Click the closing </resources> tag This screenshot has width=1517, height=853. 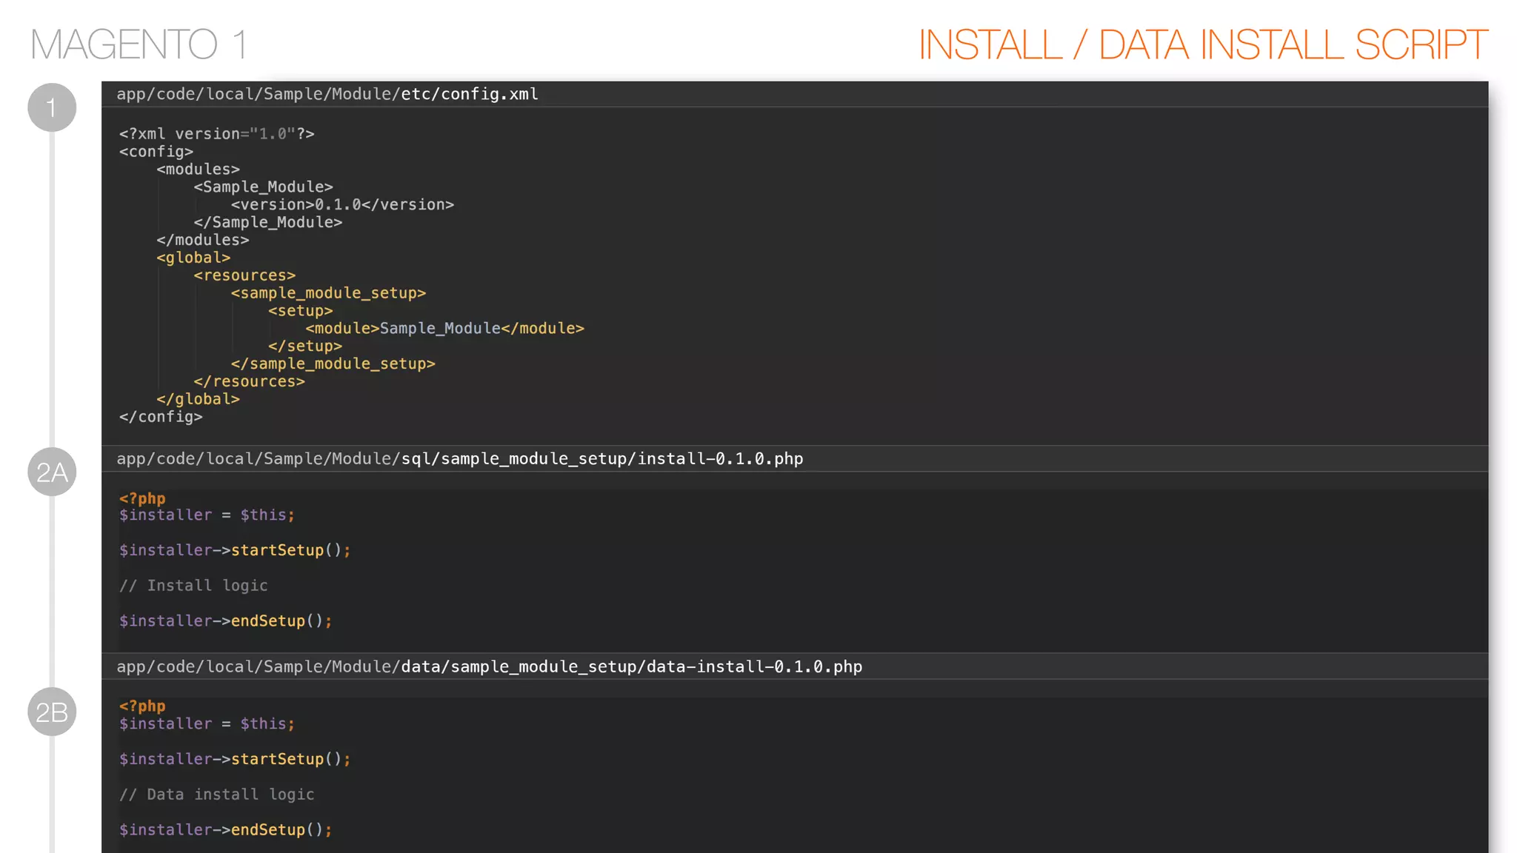click(x=250, y=381)
